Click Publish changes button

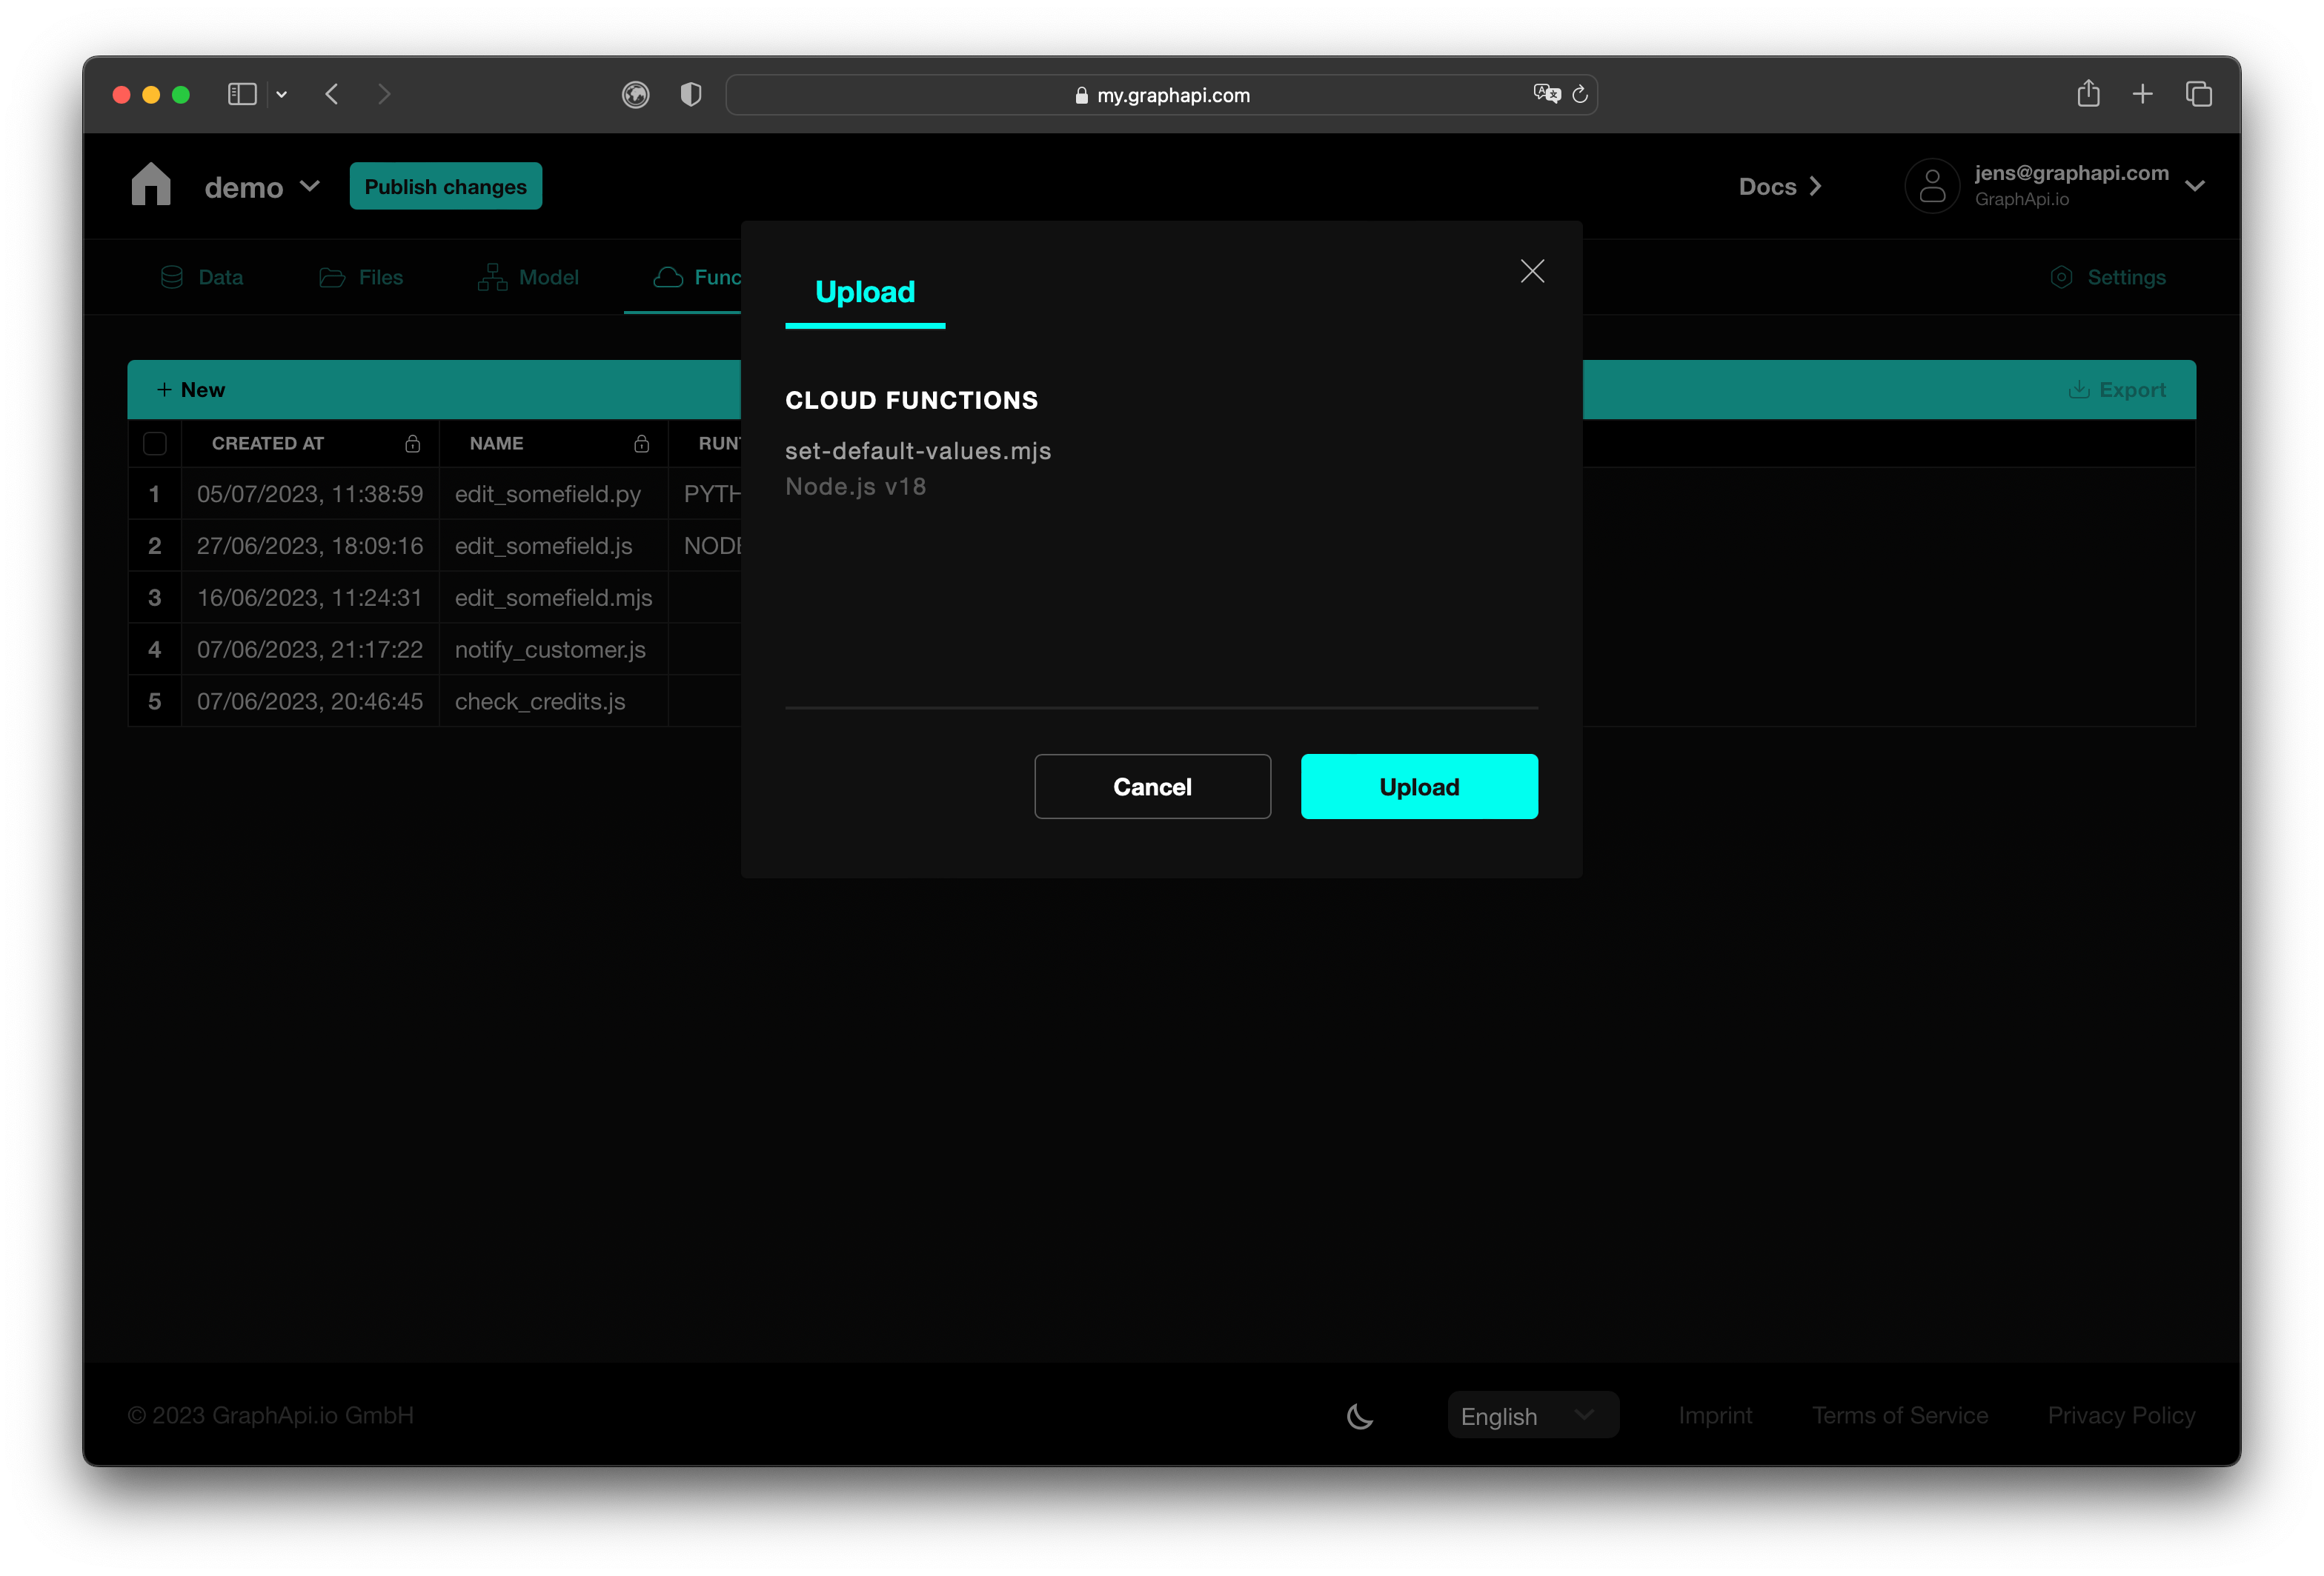coord(445,184)
